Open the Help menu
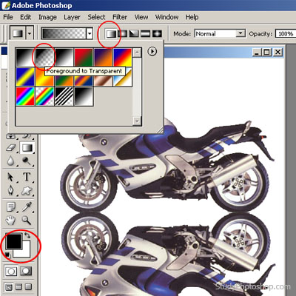The height and width of the screenshot is (296, 296). click(x=192, y=17)
